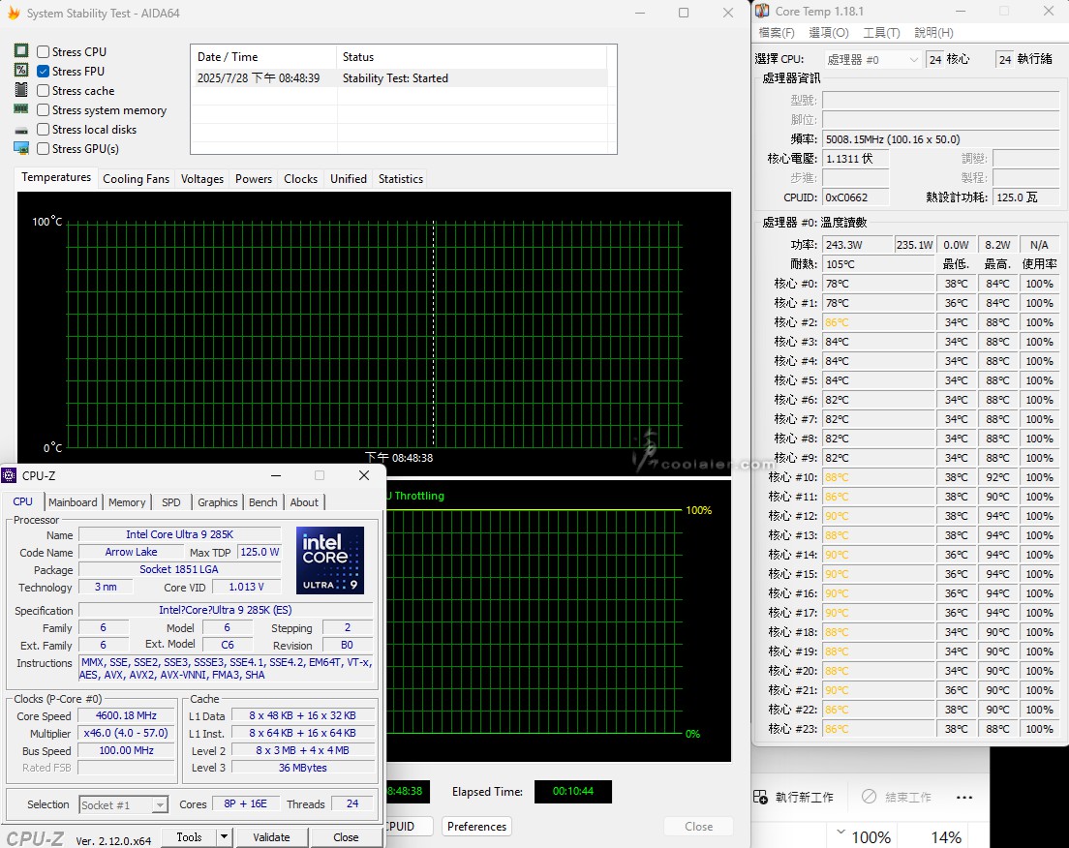Enable the Stress GPU(s) checkbox

pyautogui.click(x=43, y=149)
